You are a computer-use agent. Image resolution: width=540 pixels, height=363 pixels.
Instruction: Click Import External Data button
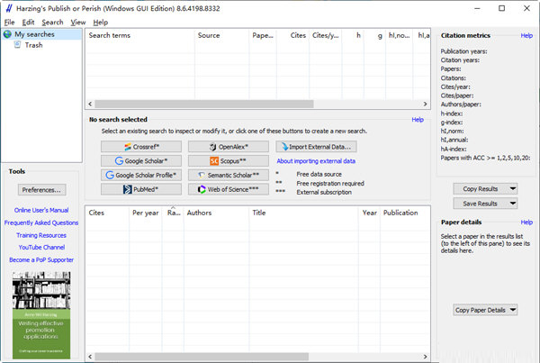[316, 147]
